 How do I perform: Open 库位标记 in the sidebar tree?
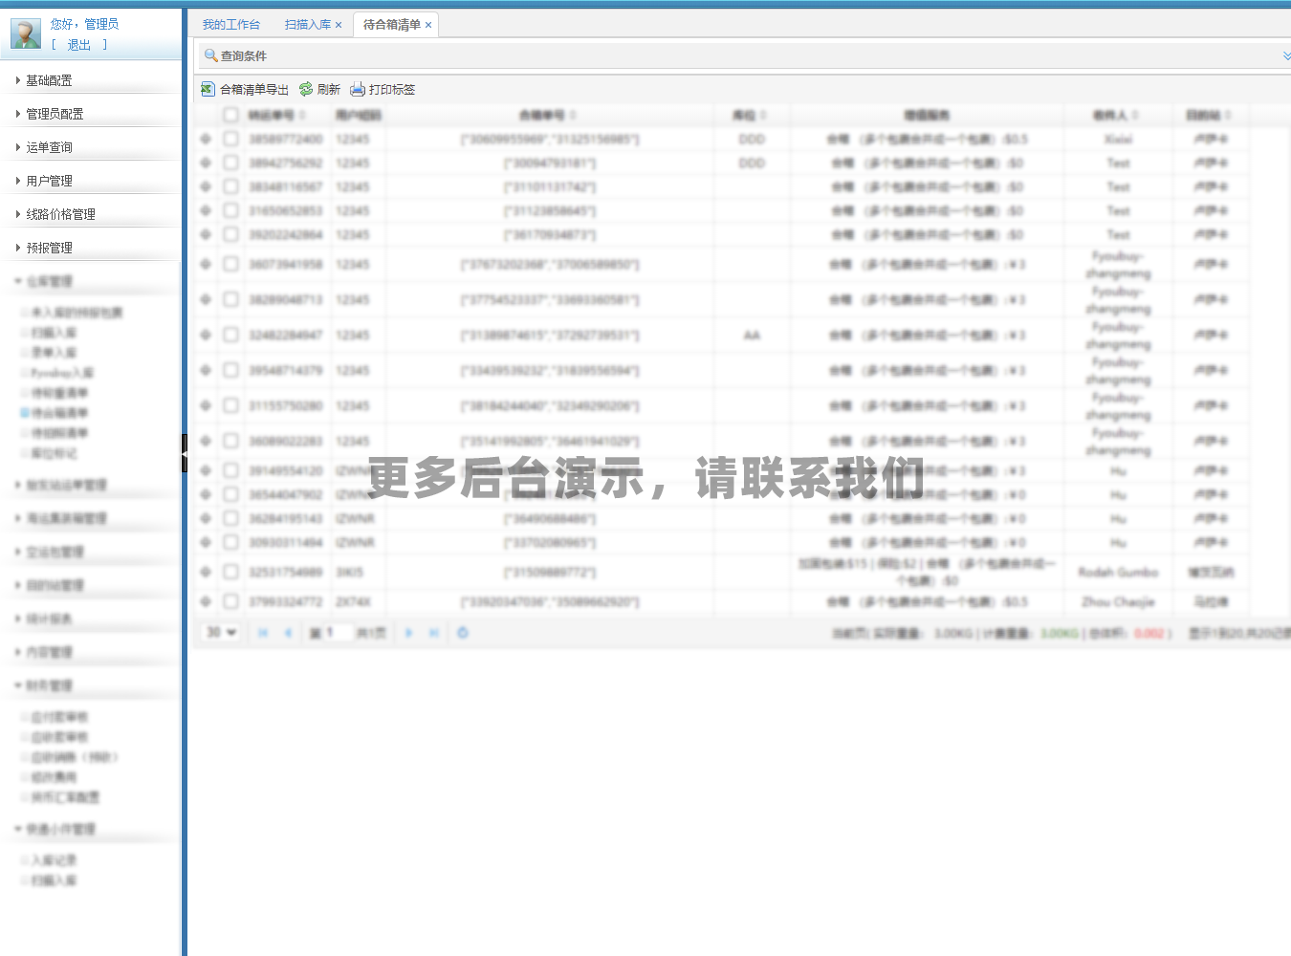coord(54,453)
